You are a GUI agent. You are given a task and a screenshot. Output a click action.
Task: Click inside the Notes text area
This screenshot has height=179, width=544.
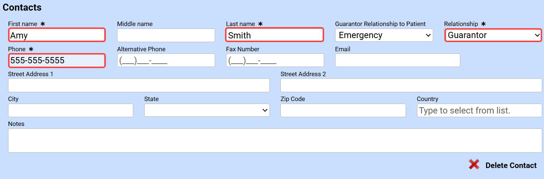[x=275, y=140]
